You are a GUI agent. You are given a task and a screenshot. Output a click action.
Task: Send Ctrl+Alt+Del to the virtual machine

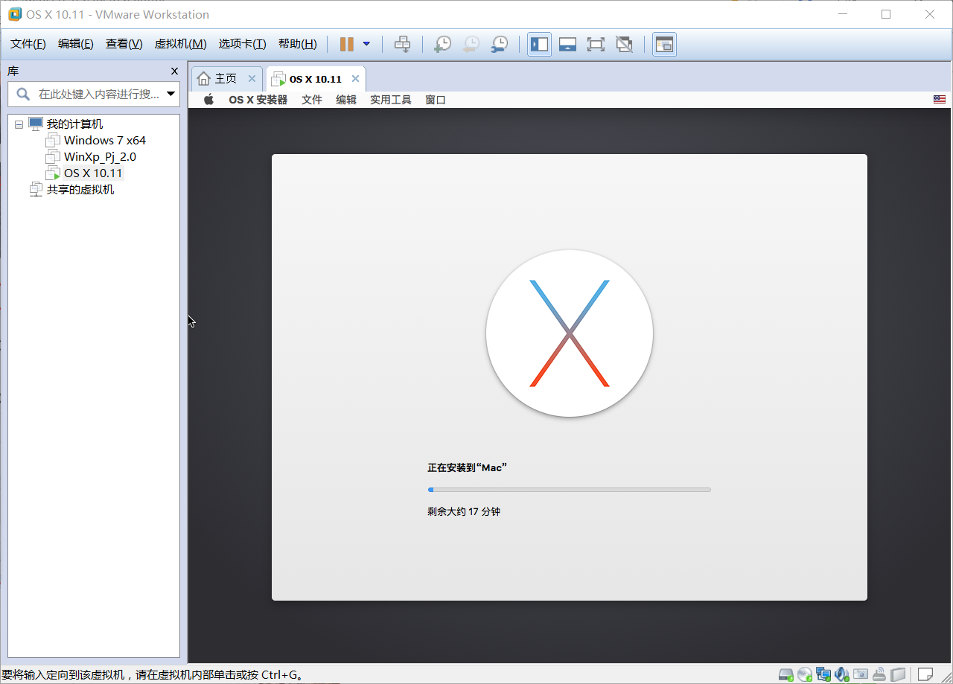point(402,44)
